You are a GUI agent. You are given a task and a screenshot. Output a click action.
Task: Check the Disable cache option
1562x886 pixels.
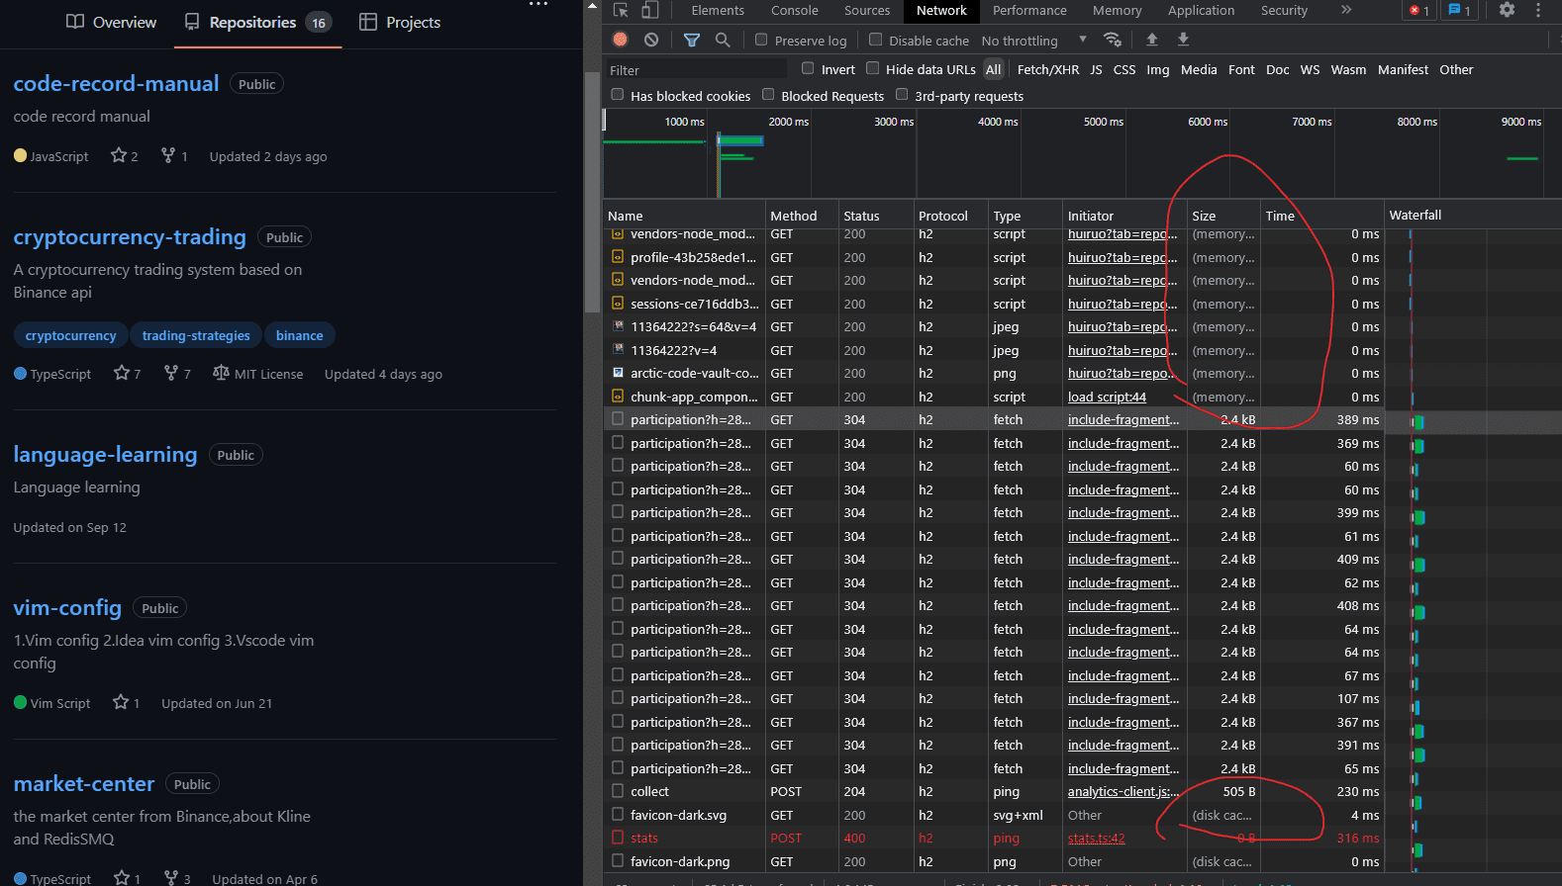(875, 40)
